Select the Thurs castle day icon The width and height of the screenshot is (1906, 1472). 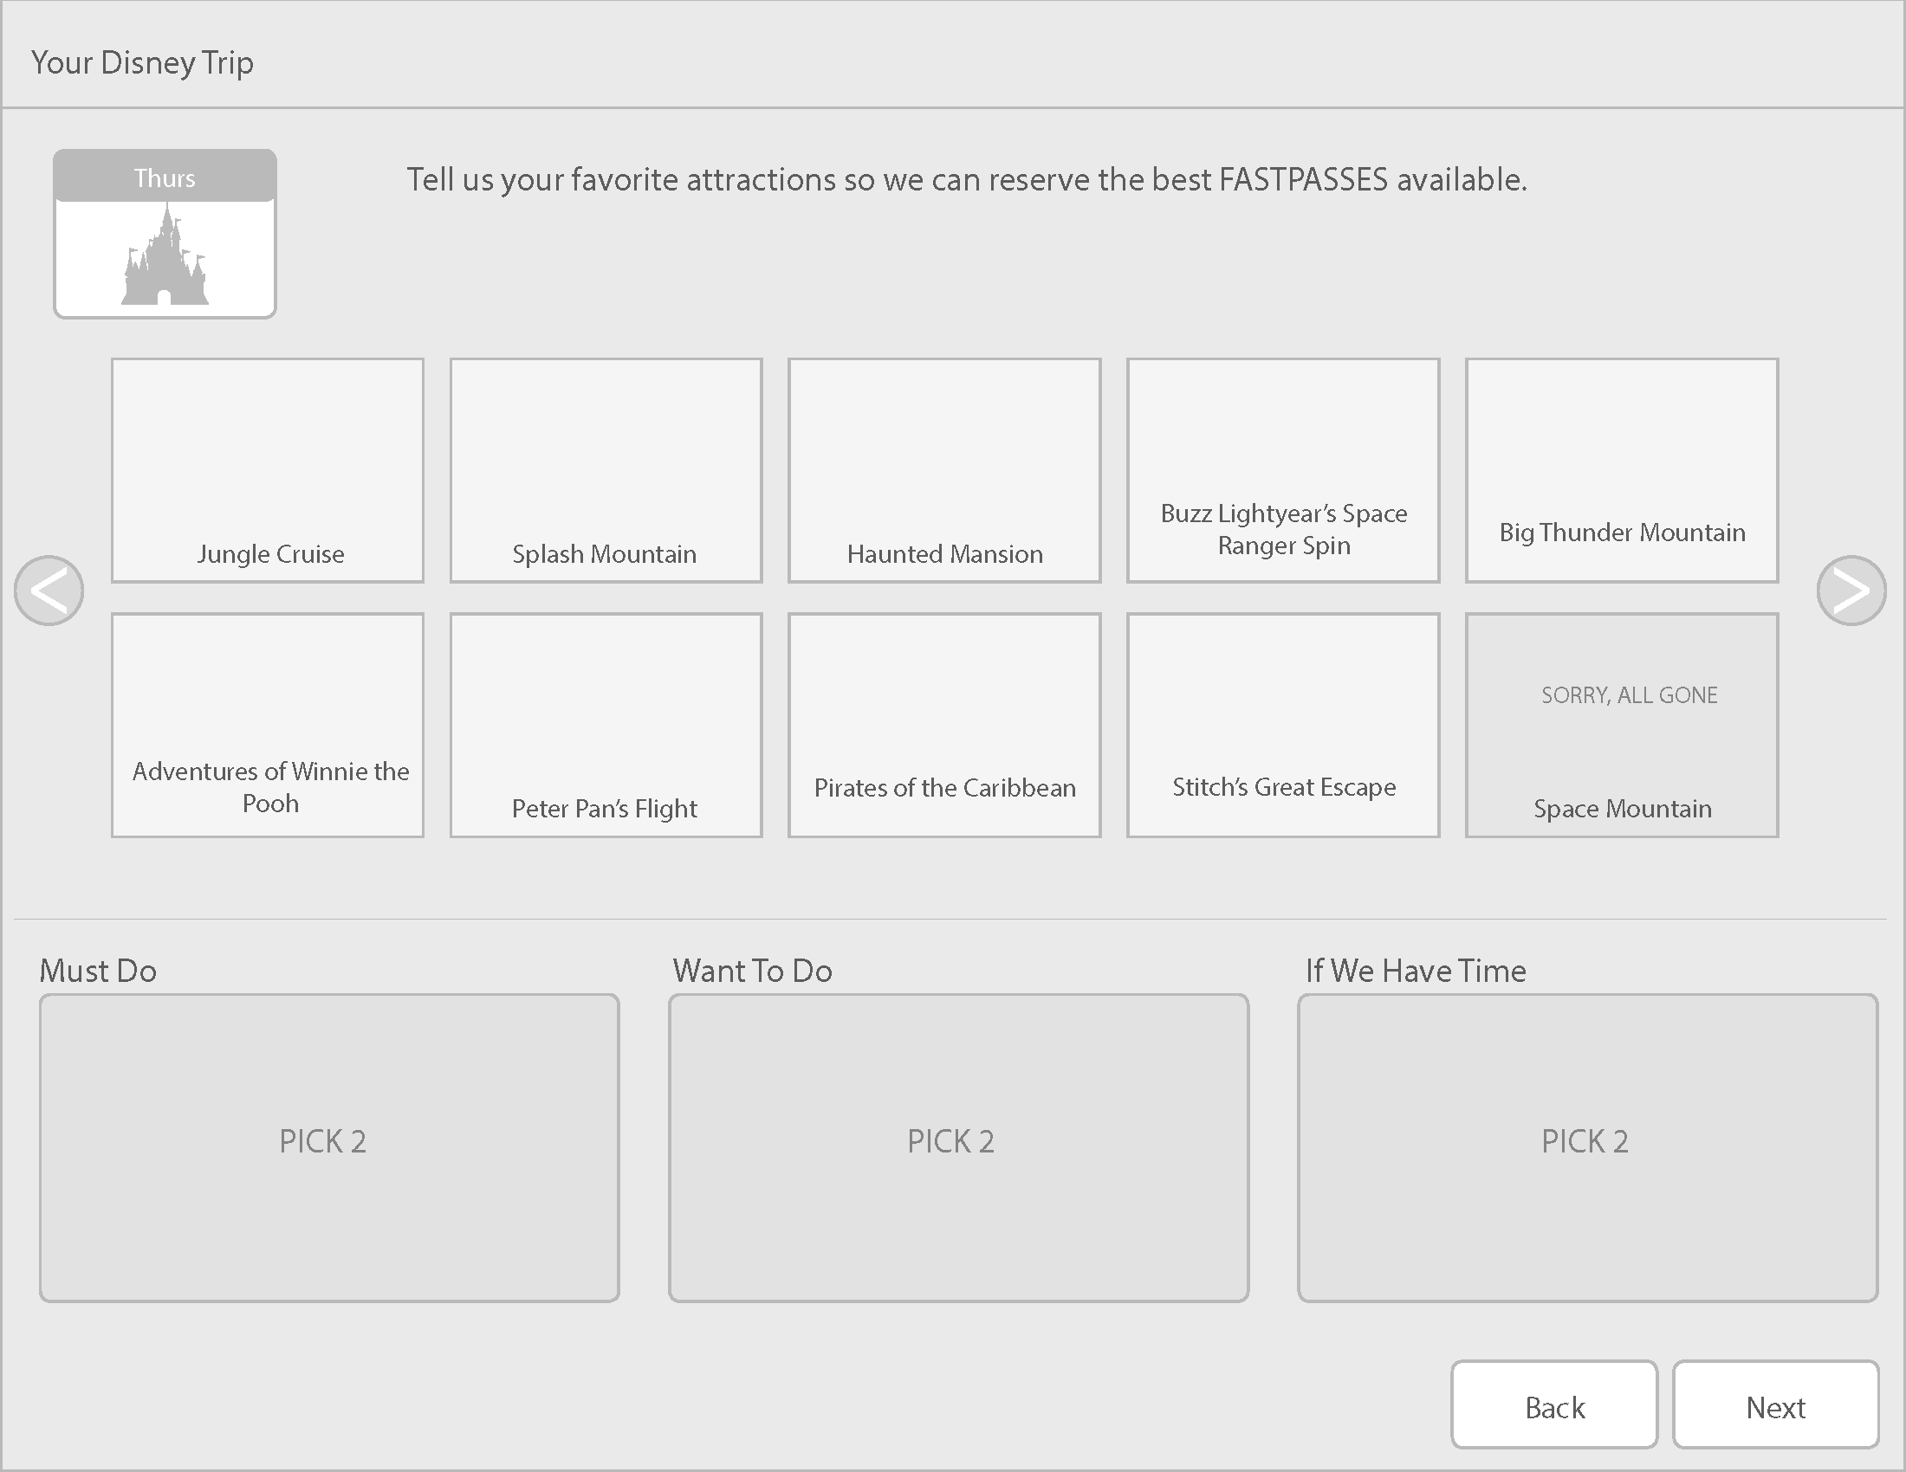click(x=165, y=257)
